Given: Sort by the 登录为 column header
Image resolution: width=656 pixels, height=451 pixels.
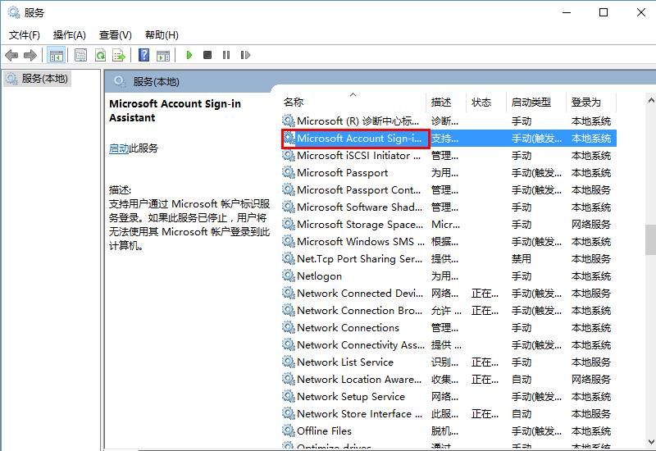Looking at the screenshot, I should tap(591, 102).
